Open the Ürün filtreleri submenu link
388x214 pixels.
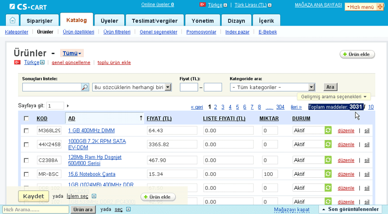click(x=117, y=32)
